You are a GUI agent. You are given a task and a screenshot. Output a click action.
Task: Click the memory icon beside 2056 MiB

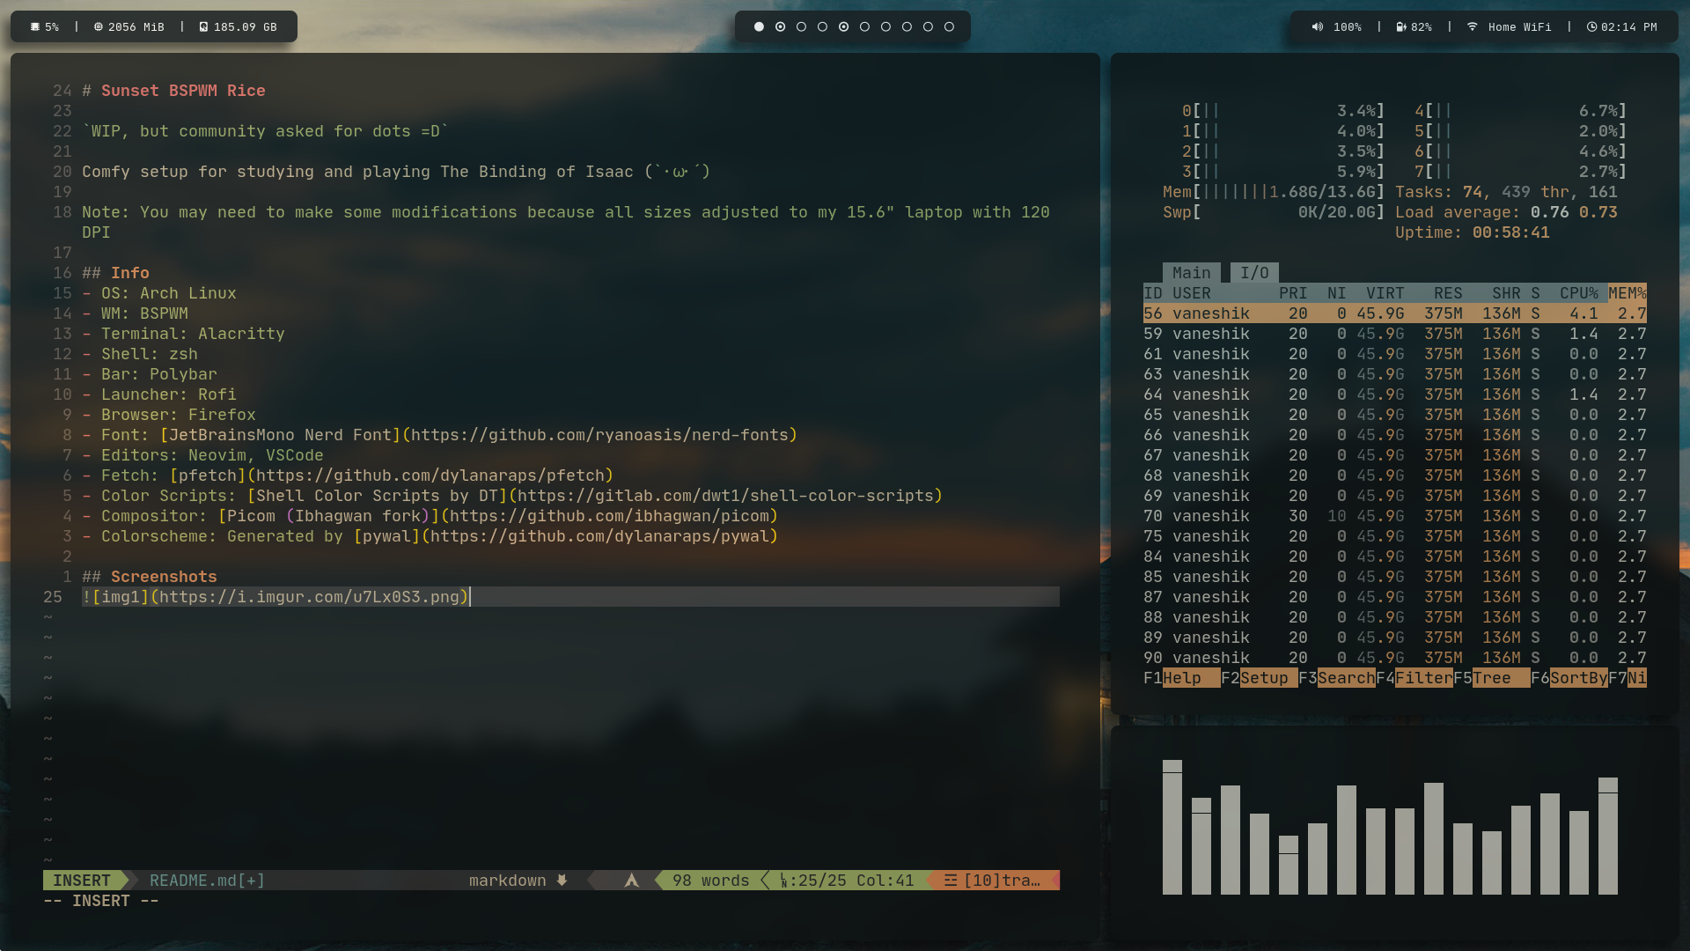coord(99,27)
